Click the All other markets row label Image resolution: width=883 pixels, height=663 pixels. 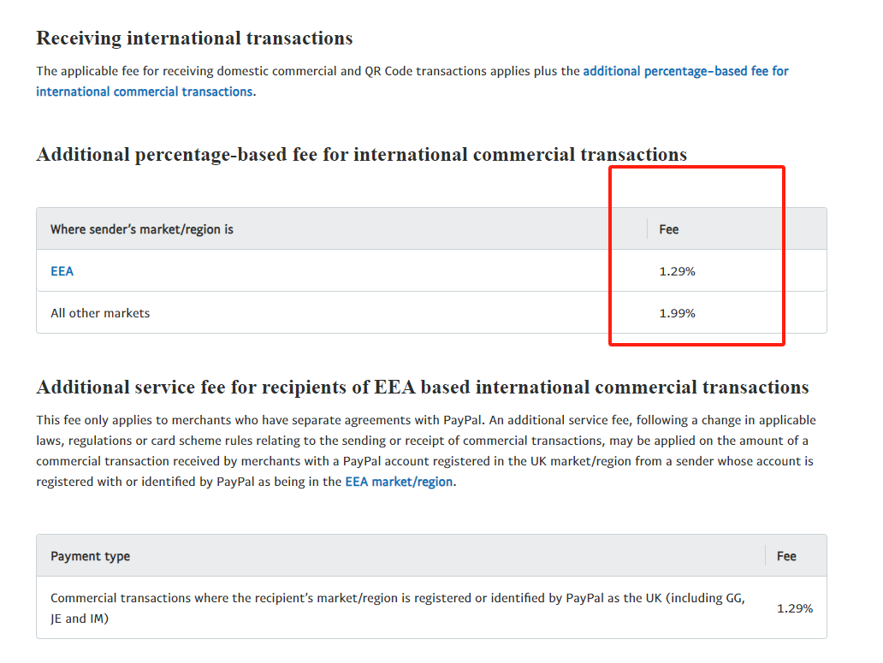point(100,313)
